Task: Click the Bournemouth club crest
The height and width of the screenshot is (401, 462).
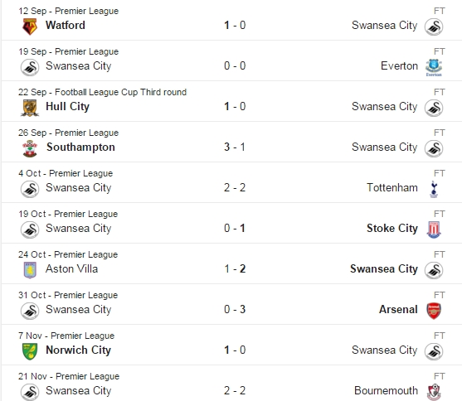Action: pos(434,392)
